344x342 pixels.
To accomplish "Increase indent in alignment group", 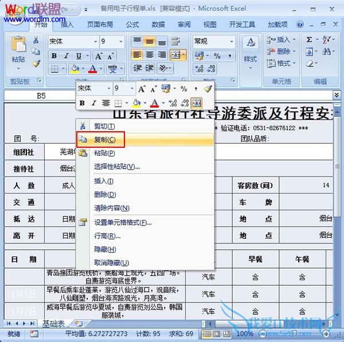I will (150, 68).
